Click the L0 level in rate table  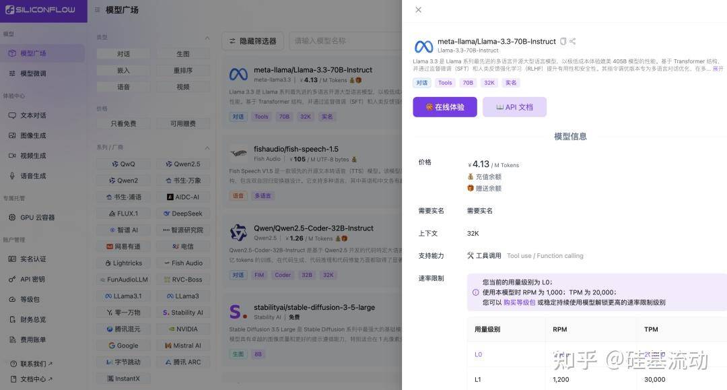click(x=478, y=355)
